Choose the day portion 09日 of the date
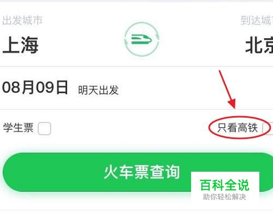 point(52,88)
